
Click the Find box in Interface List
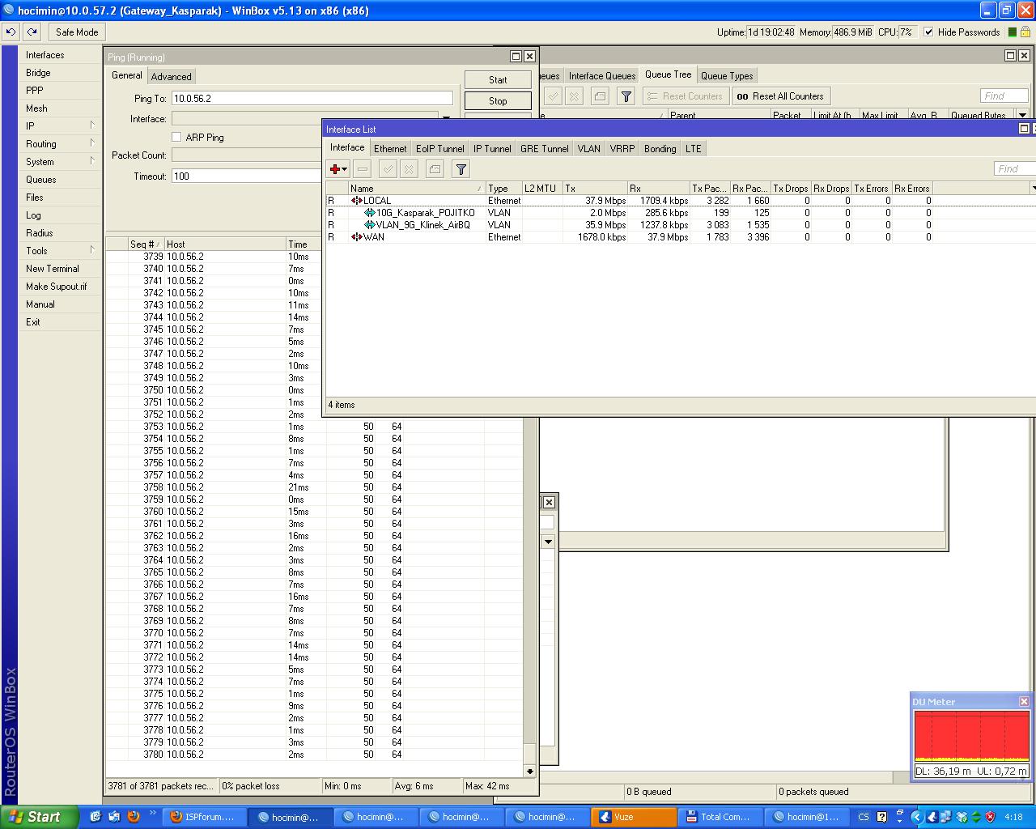[x=1015, y=168]
